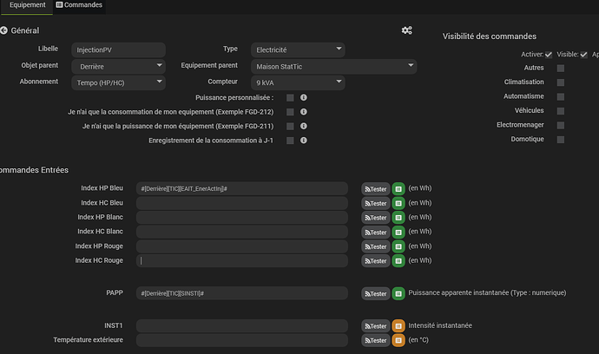Uncheck the Activer checkbox
The width and height of the screenshot is (599, 354).
[549, 55]
